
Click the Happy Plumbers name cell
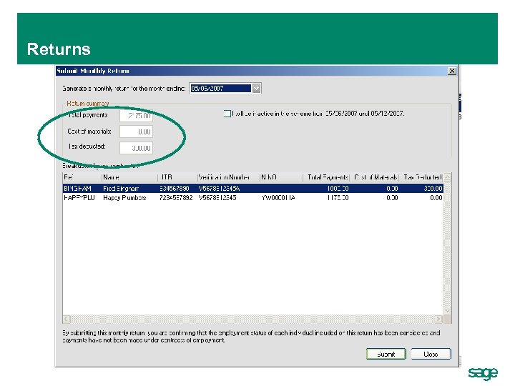pyautogui.click(x=124, y=198)
